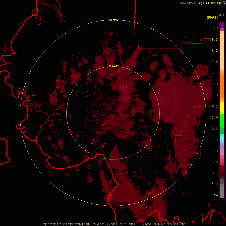
Task: Click the 6.6 value on the color scale
Action: click(x=215, y=73)
